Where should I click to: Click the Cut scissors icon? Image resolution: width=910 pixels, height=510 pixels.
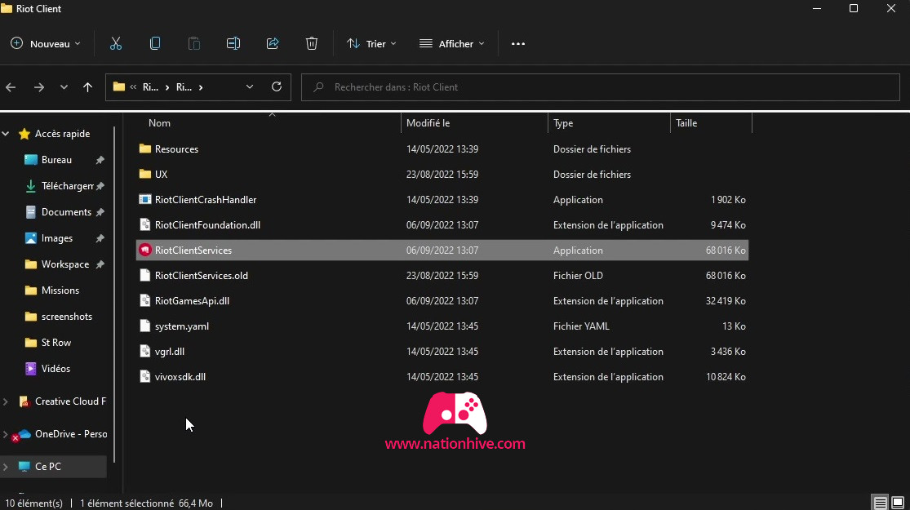pos(116,43)
